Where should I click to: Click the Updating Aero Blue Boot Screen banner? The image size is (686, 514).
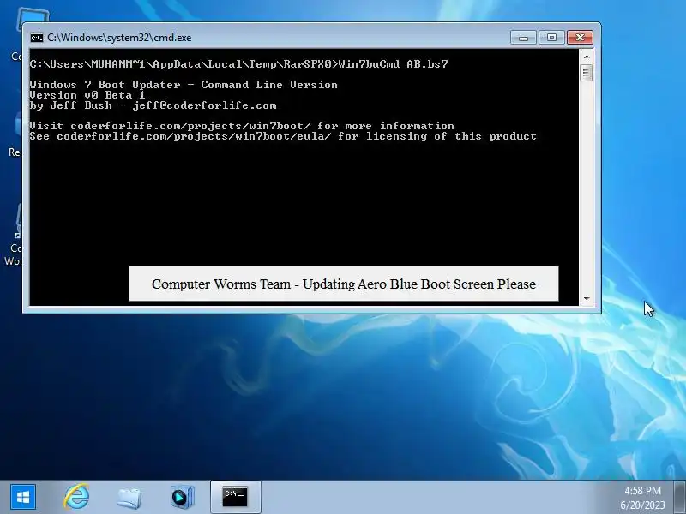[344, 284]
